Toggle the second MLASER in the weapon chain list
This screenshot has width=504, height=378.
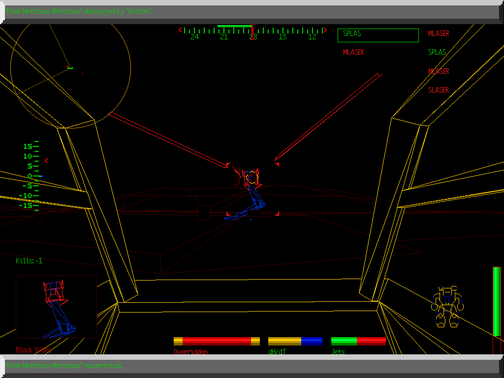pos(439,71)
